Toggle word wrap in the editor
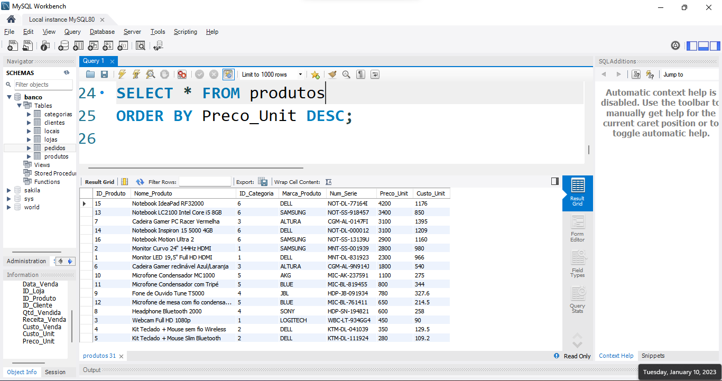 [x=375, y=75]
